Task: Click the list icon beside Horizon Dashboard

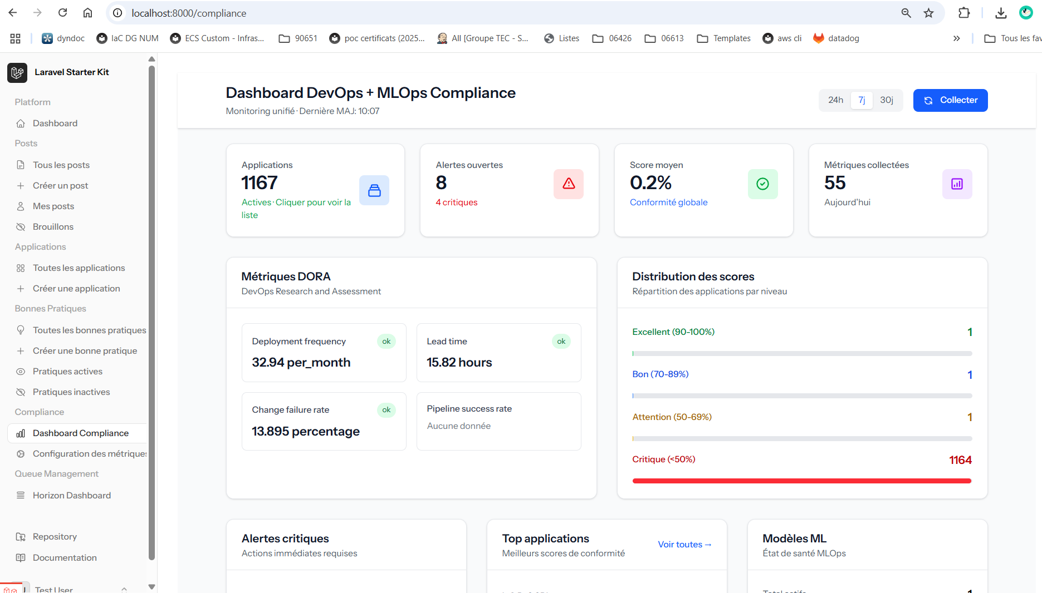Action: click(x=21, y=495)
